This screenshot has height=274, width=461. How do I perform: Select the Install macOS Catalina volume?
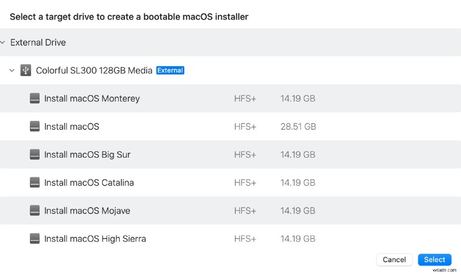point(231,182)
